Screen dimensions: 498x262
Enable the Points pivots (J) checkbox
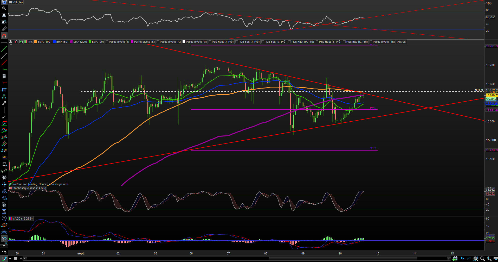(x=107, y=42)
